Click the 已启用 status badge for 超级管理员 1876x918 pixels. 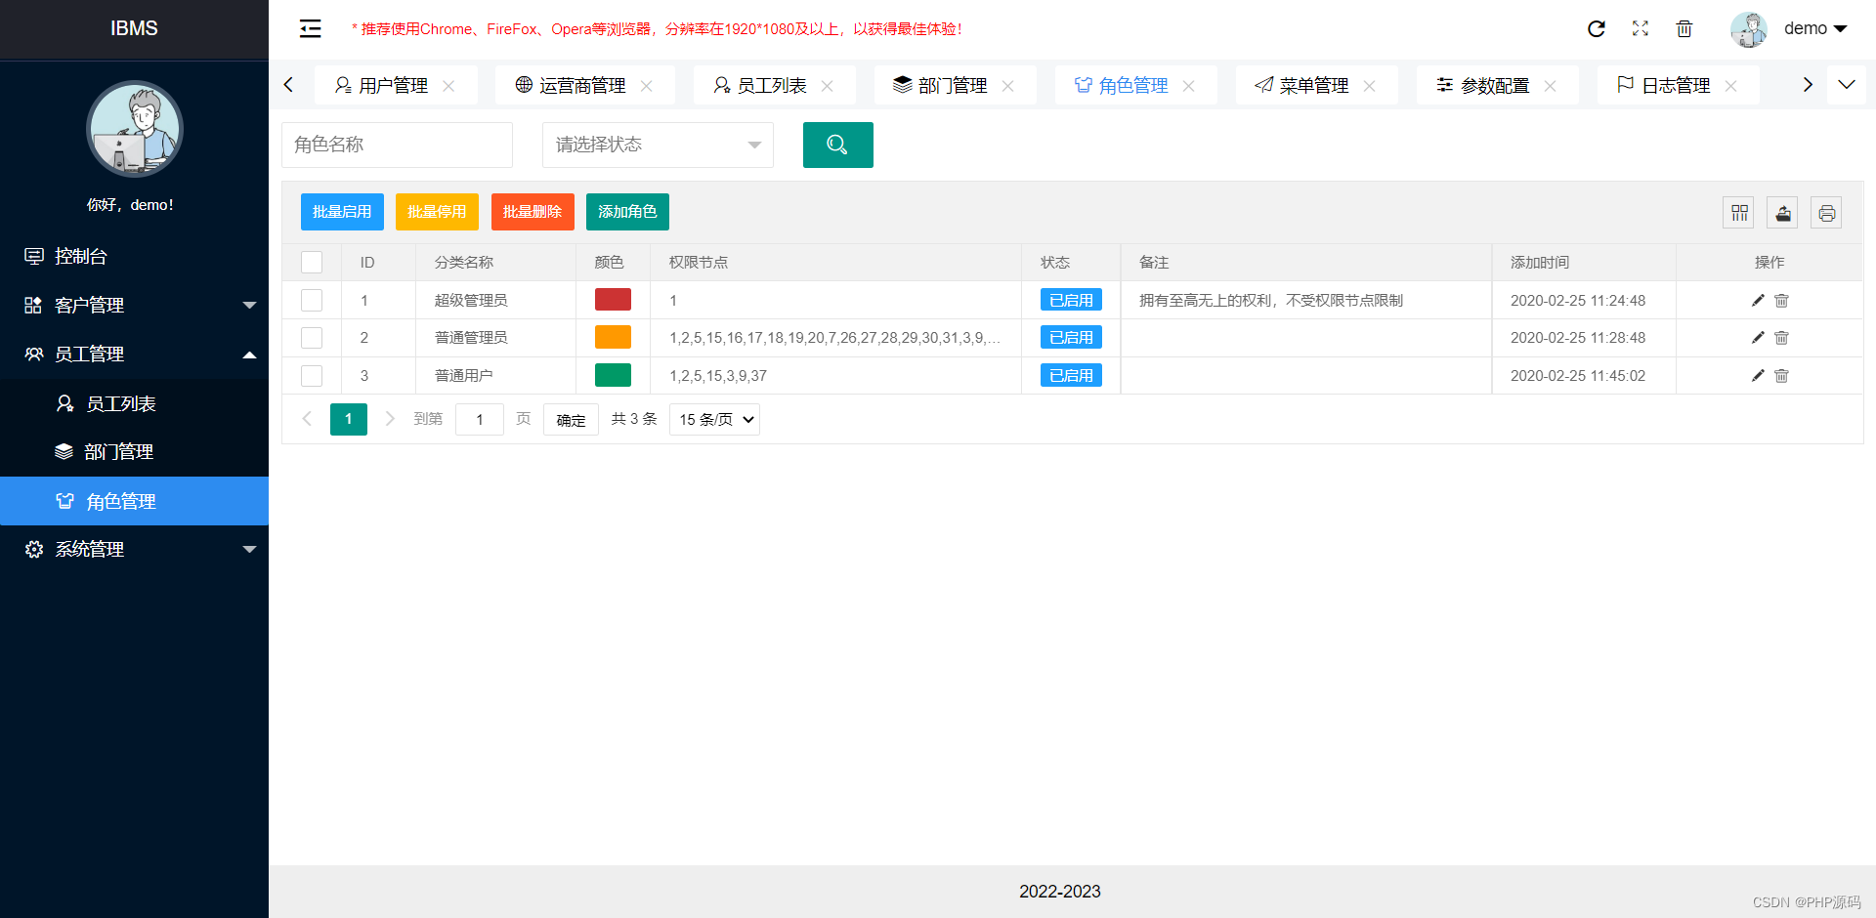point(1071,300)
